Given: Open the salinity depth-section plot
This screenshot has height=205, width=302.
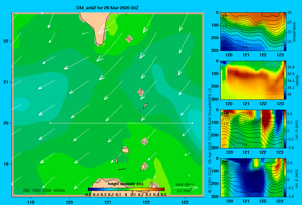Looking at the screenshot, I should coord(252,80).
